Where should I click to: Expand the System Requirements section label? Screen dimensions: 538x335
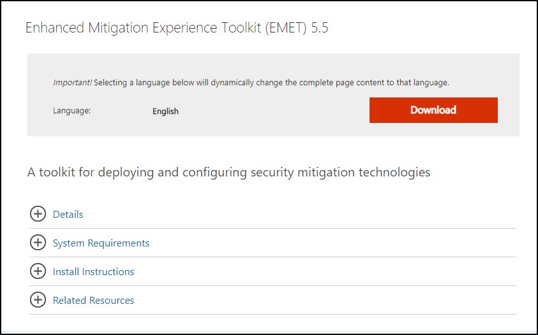[x=101, y=243]
